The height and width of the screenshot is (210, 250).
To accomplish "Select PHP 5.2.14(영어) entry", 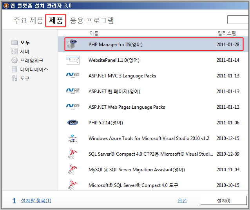I will point(106,122).
